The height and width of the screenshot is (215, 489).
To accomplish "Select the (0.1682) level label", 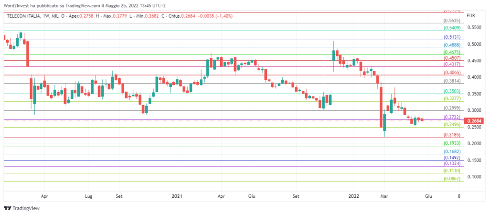I will [x=452, y=151].
